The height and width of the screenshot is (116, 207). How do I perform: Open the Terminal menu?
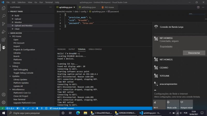[49, 2]
